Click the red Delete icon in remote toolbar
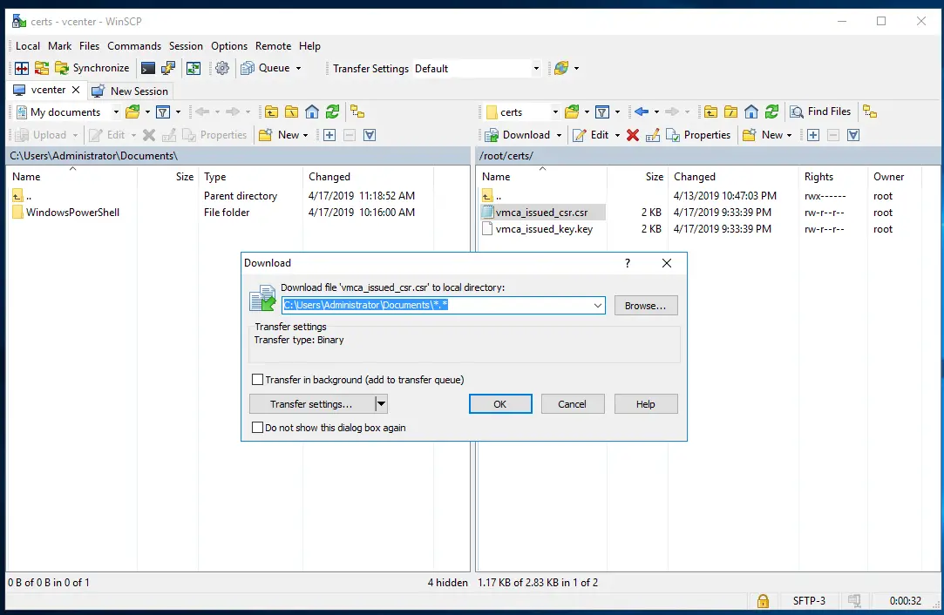 (x=632, y=135)
